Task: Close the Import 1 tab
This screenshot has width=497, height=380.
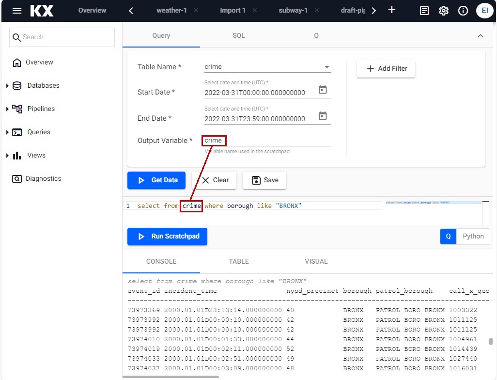Action: (254, 11)
